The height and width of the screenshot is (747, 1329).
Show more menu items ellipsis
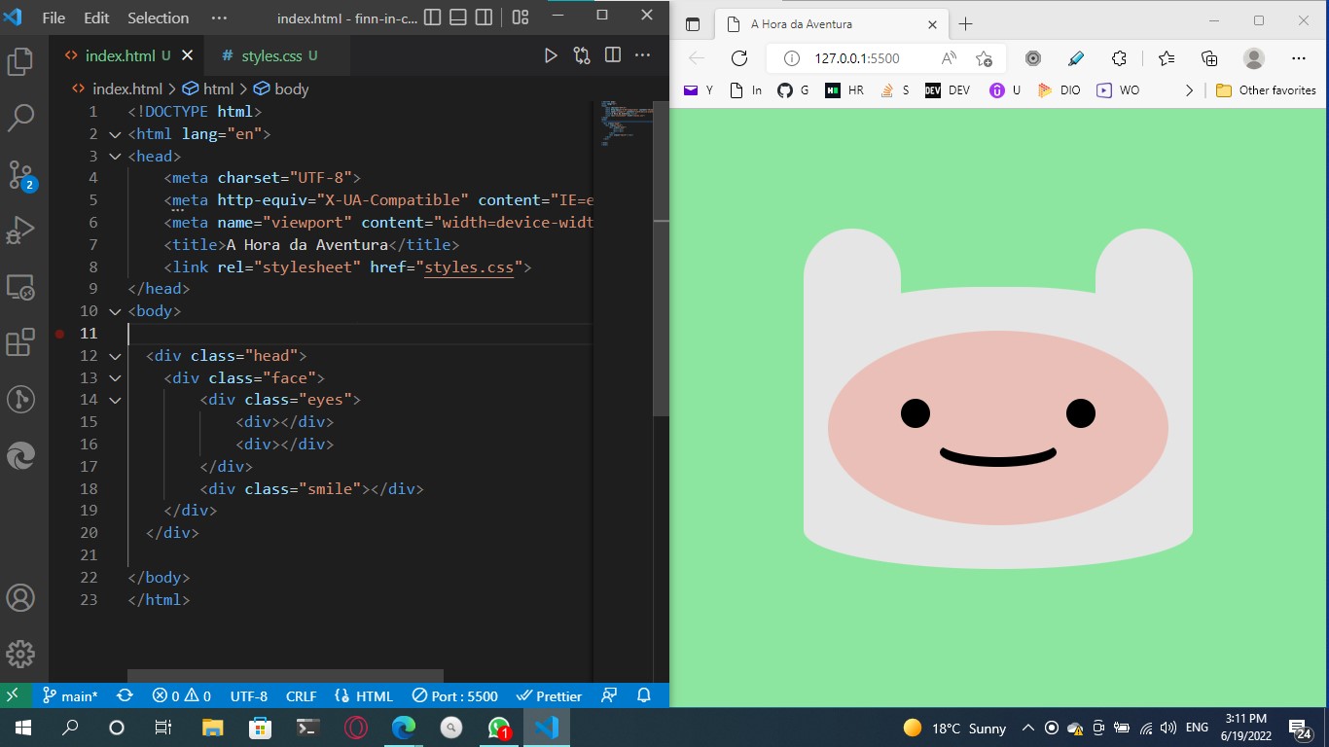[219, 18]
